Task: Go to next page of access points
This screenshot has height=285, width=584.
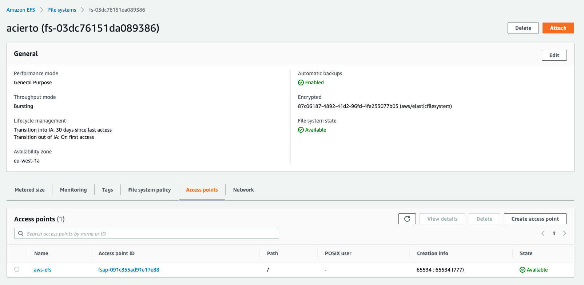Action: [565, 233]
